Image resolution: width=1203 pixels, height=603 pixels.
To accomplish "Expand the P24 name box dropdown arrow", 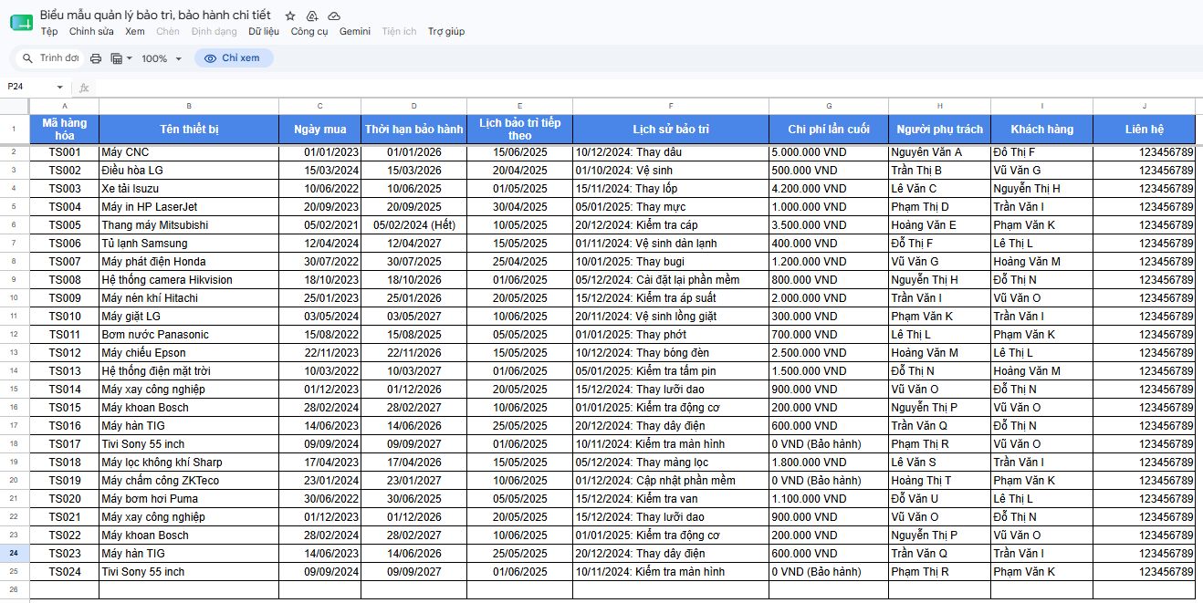I will [60, 88].
